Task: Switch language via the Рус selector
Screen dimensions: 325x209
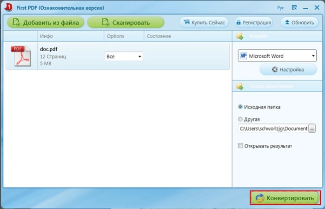Action: pos(281,8)
